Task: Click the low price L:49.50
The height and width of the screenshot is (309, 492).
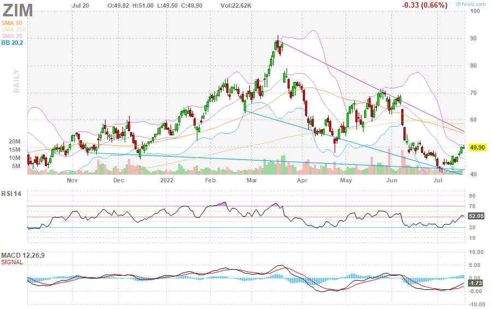Action: pyautogui.click(x=167, y=5)
